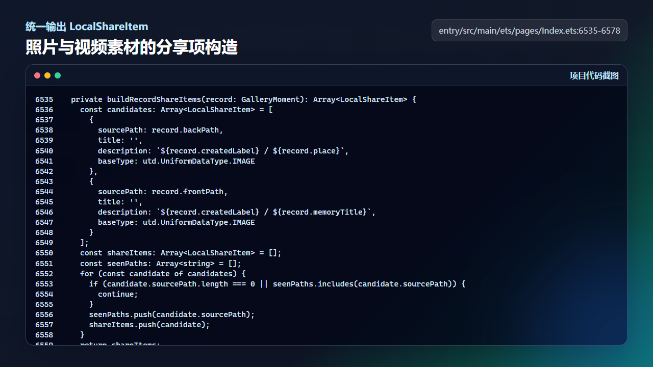Viewport: 653px width, 367px height.
Task: Click the red window dot
Action: (x=37, y=75)
